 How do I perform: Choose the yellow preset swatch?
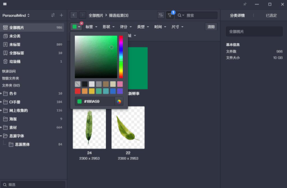[x=92, y=91]
